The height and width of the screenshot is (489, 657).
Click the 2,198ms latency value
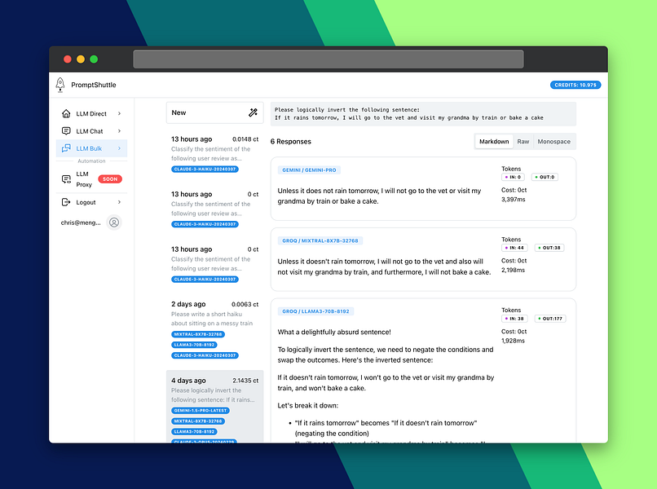tap(514, 271)
